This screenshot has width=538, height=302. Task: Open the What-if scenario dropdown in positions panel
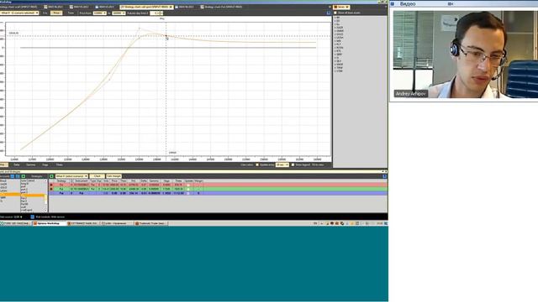click(71, 176)
